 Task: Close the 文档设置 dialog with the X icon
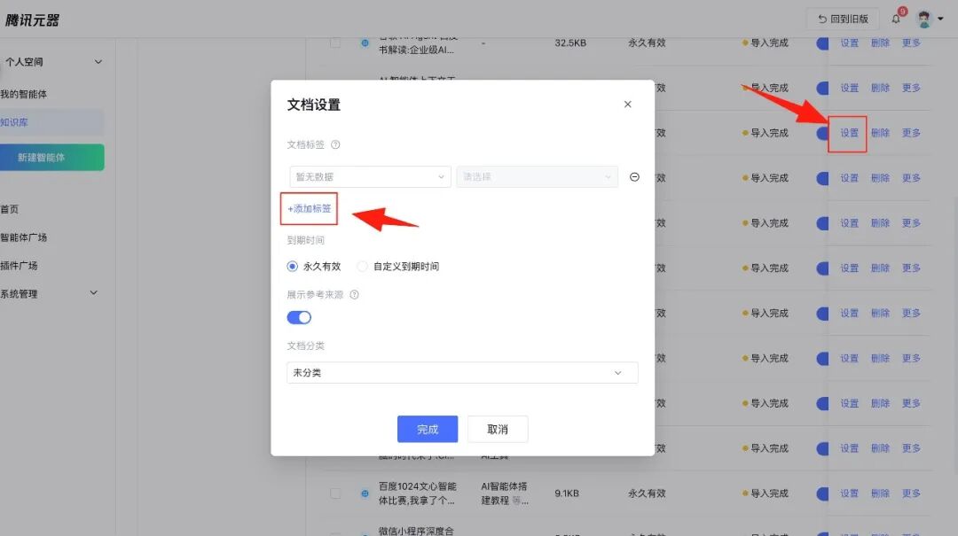point(627,105)
